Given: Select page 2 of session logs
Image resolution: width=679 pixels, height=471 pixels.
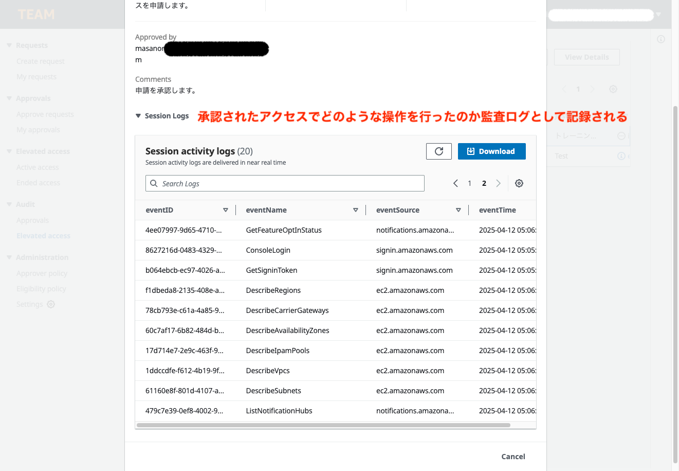Looking at the screenshot, I should pos(484,183).
